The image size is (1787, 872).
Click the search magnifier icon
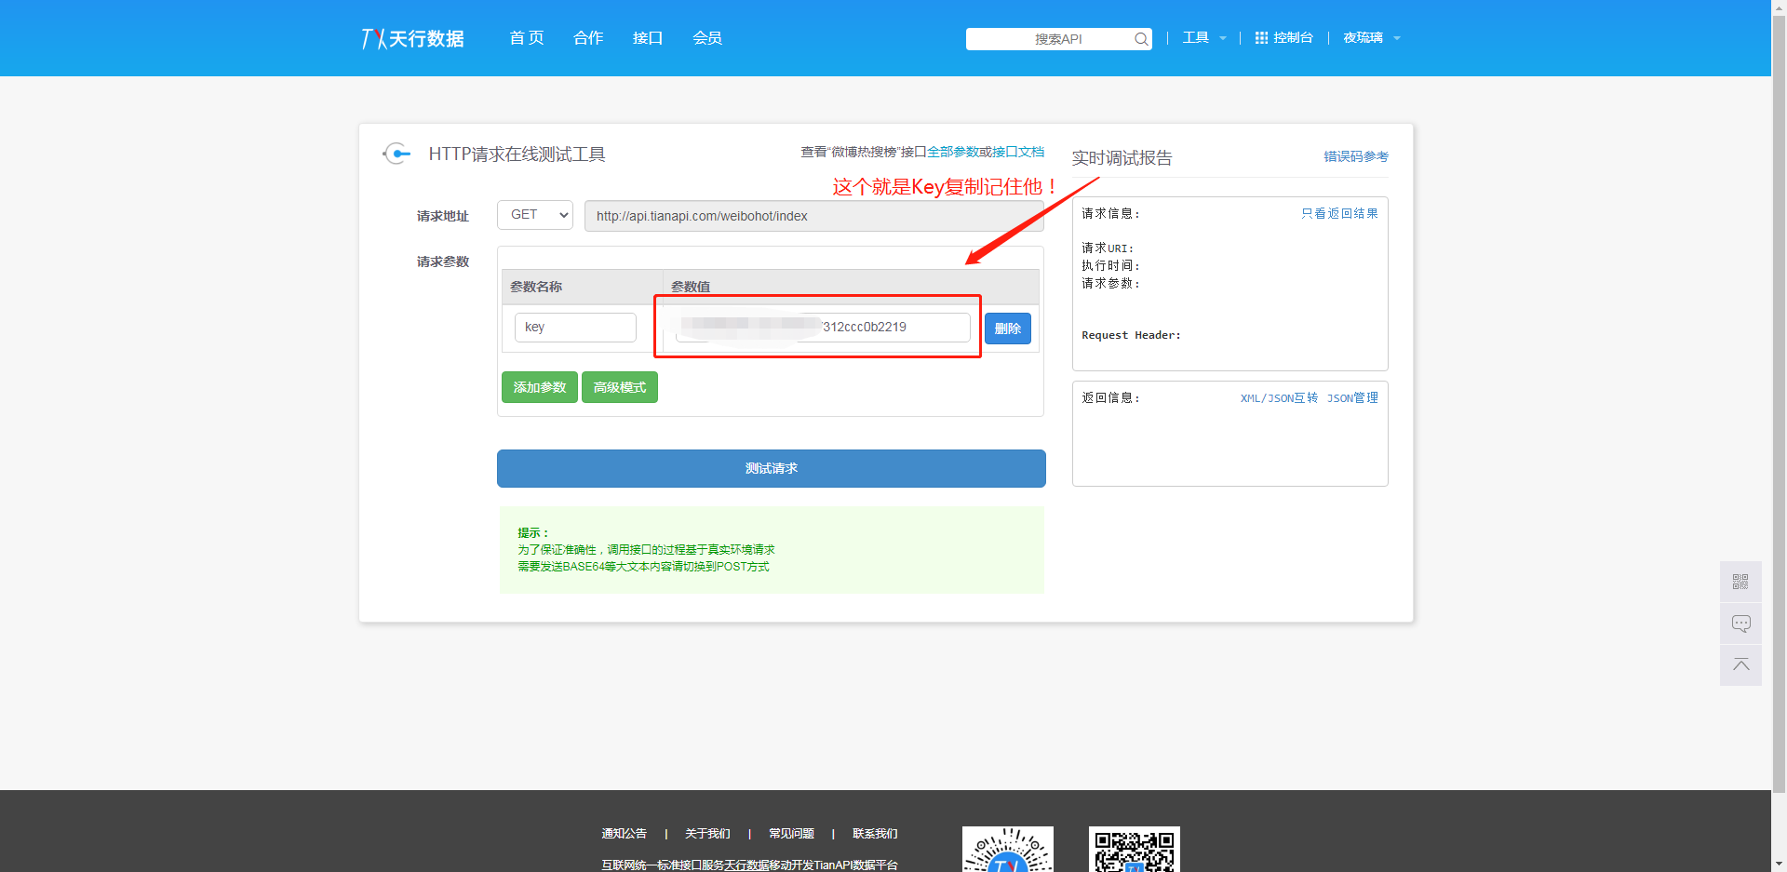1141,39
